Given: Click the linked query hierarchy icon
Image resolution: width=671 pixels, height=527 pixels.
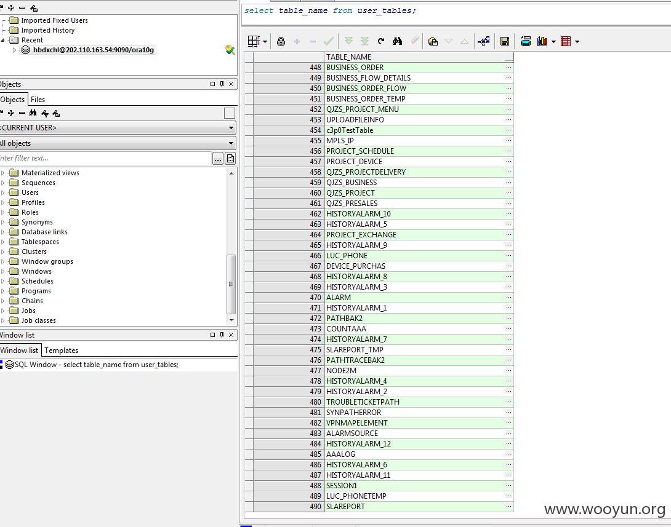Looking at the screenshot, I should (484, 41).
